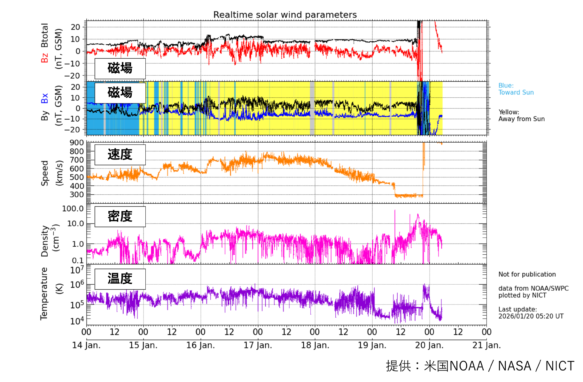Click the 温度 label box
The height and width of the screenshot is (382, 583).
tap(120, 279)
